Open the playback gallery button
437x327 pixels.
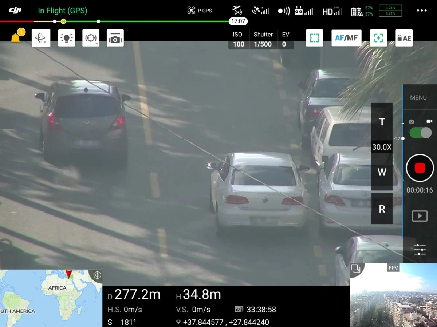pyautogui.click(x=420, y=216)
